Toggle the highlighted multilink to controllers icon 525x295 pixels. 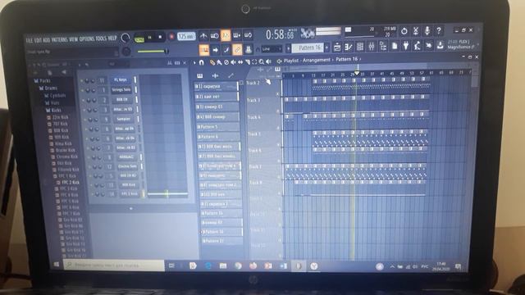pos(237,50)
